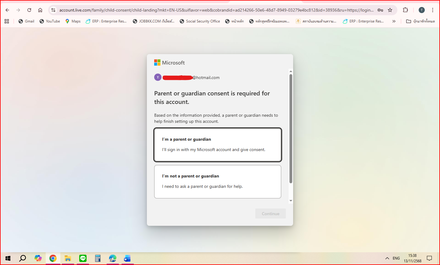
Task: Open the บุ๊กมาร์กทั้งหมด bookmarks folder
Action: click(420, 21)
